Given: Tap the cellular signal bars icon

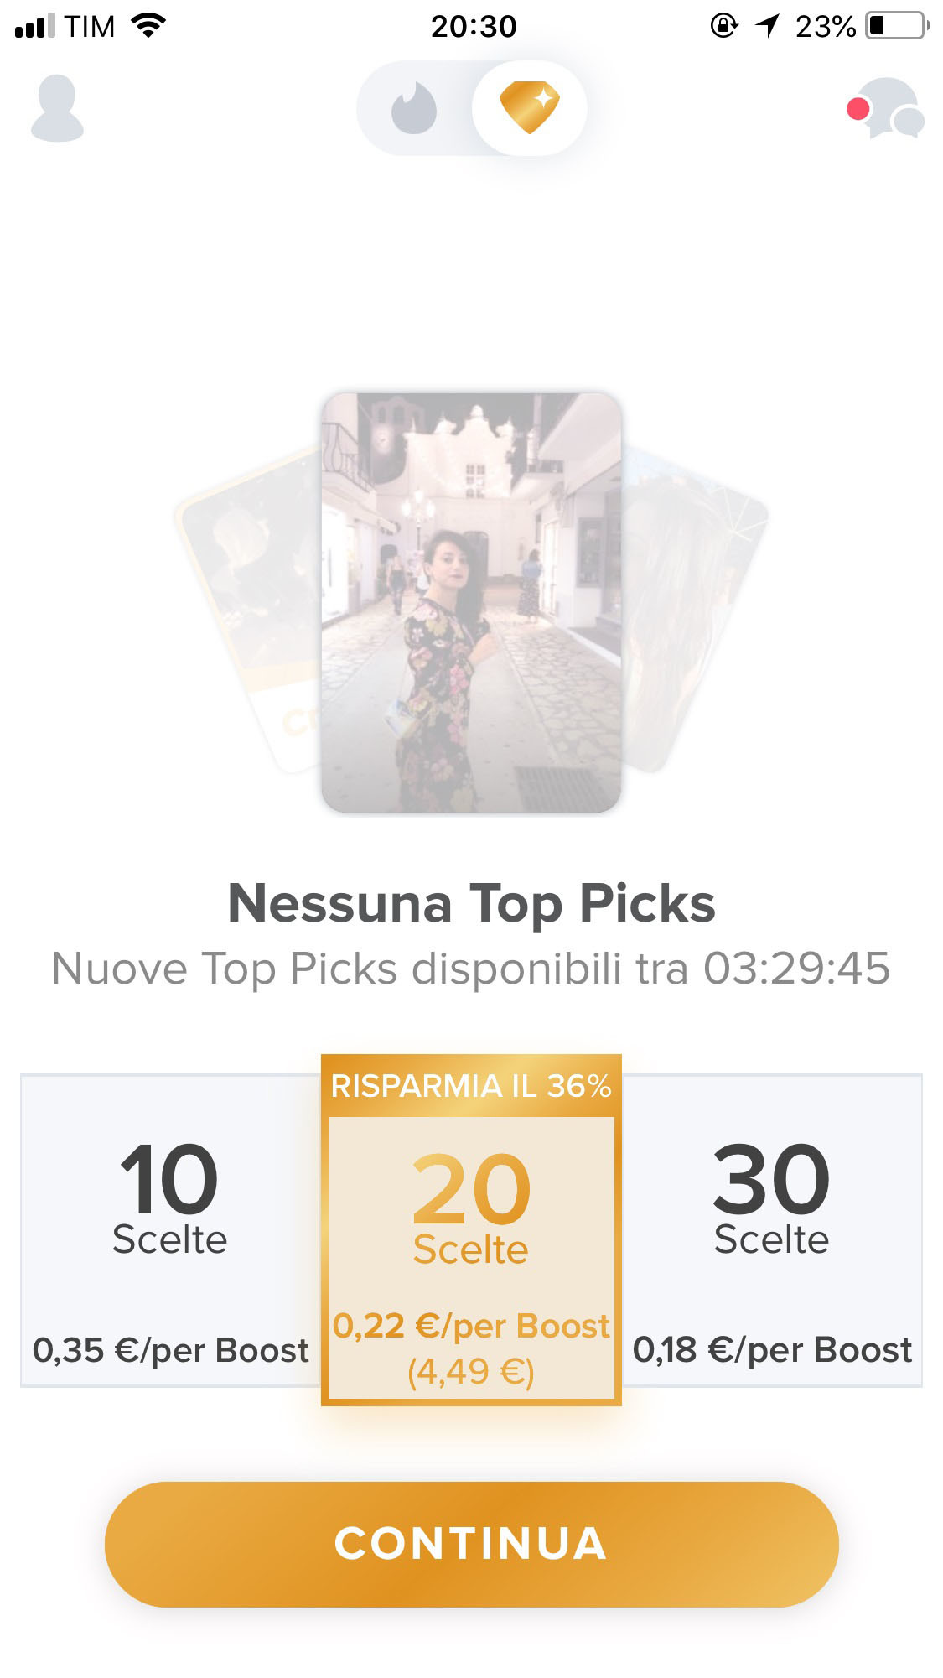Looking at the screenshot, I should point(35,26).
